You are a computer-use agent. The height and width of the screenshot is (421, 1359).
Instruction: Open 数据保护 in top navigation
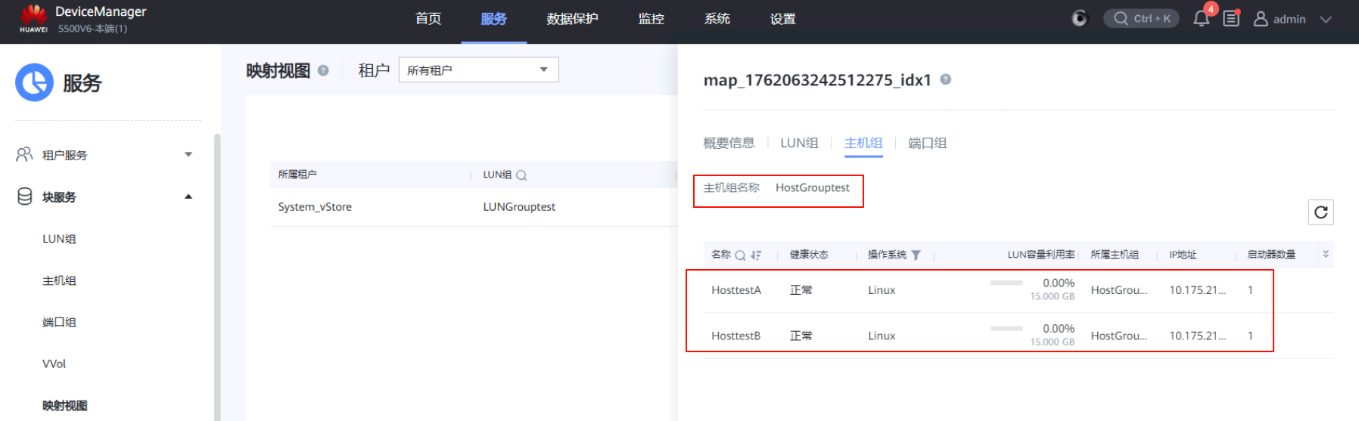pos(572,19)
